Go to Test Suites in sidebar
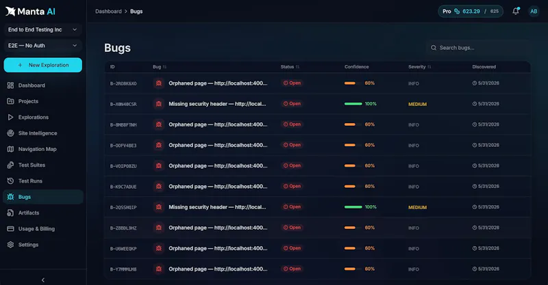Screen dimensions: 548x285 tap(42, 165)
